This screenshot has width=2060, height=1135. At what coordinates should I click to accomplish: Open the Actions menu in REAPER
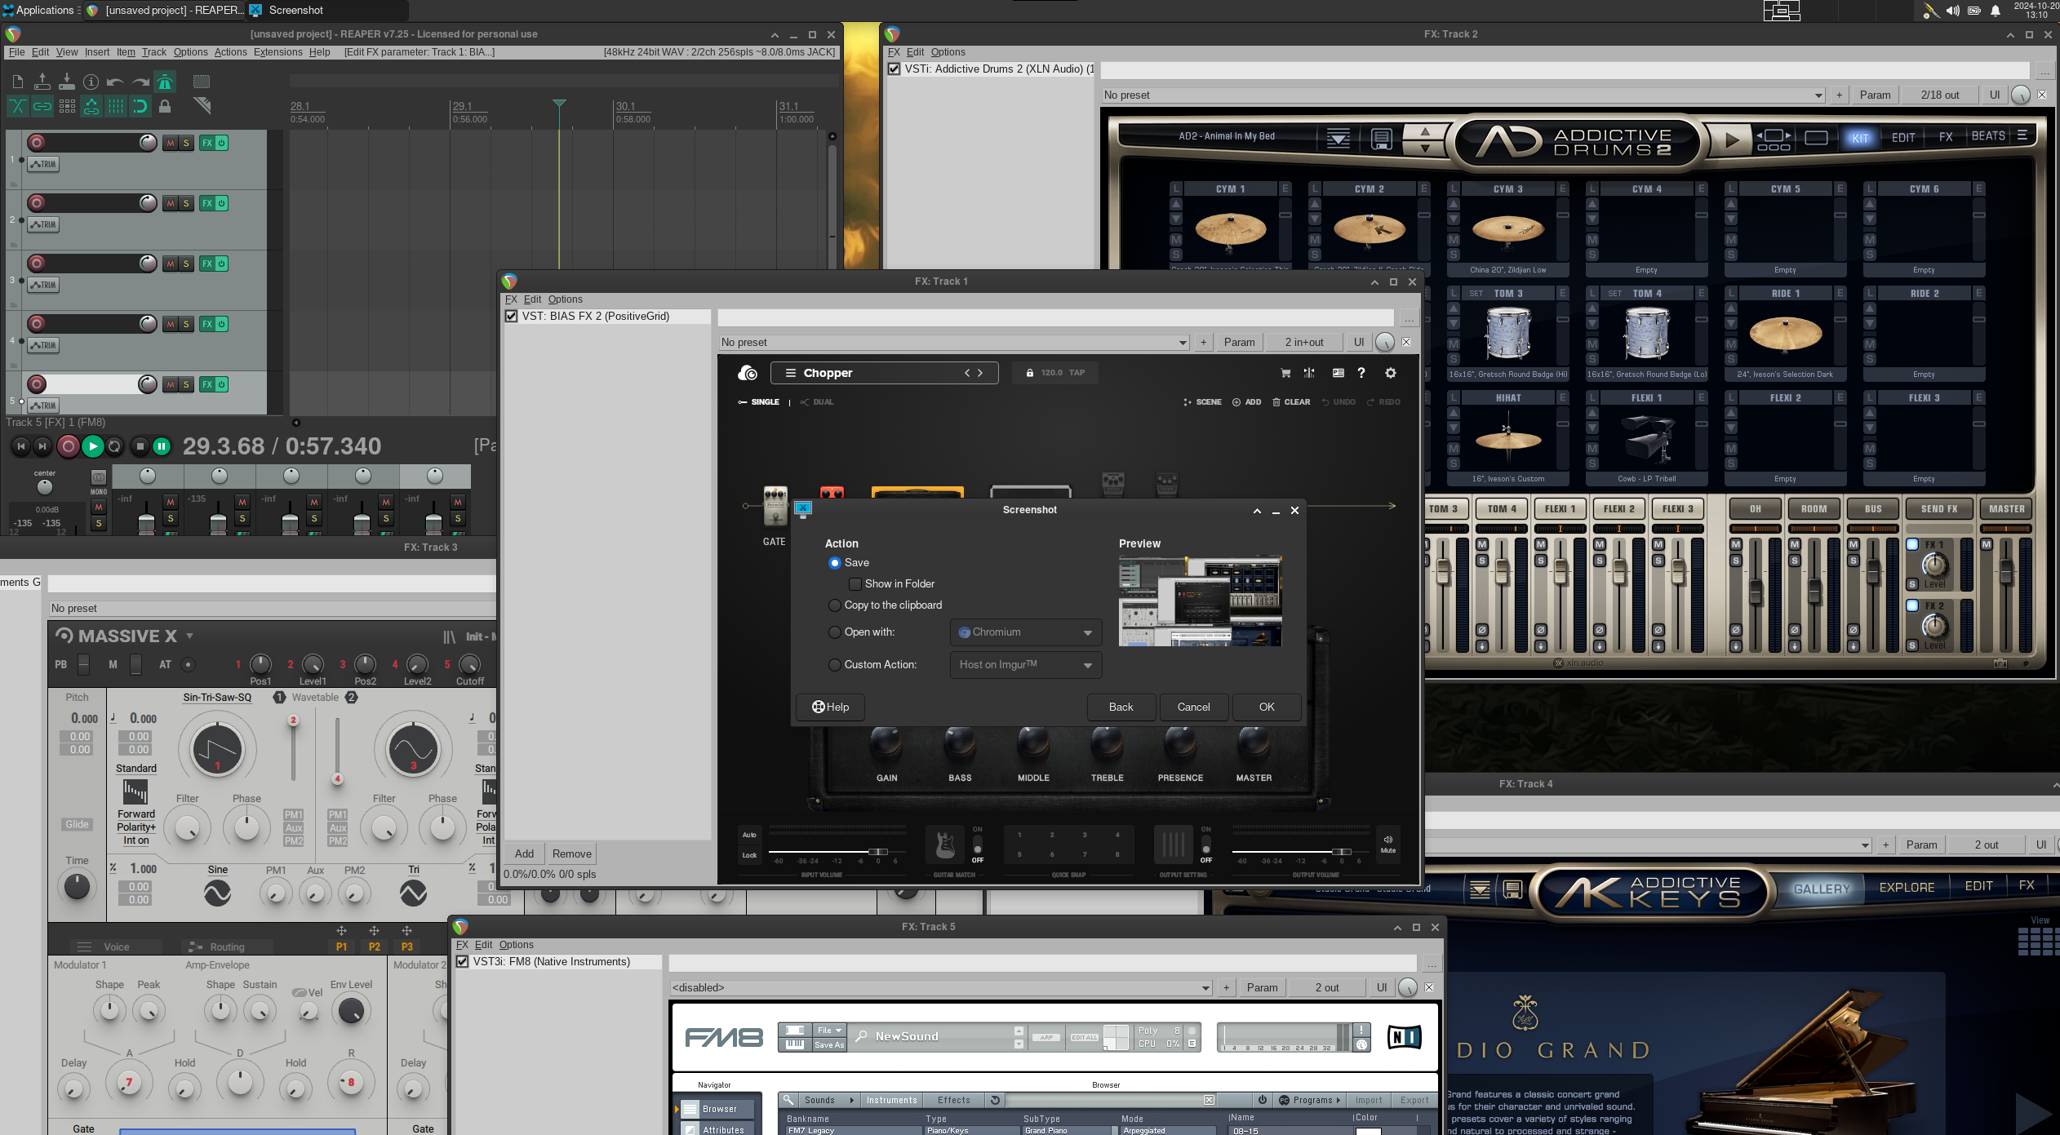pyautogui.click(x=230, y=52)
